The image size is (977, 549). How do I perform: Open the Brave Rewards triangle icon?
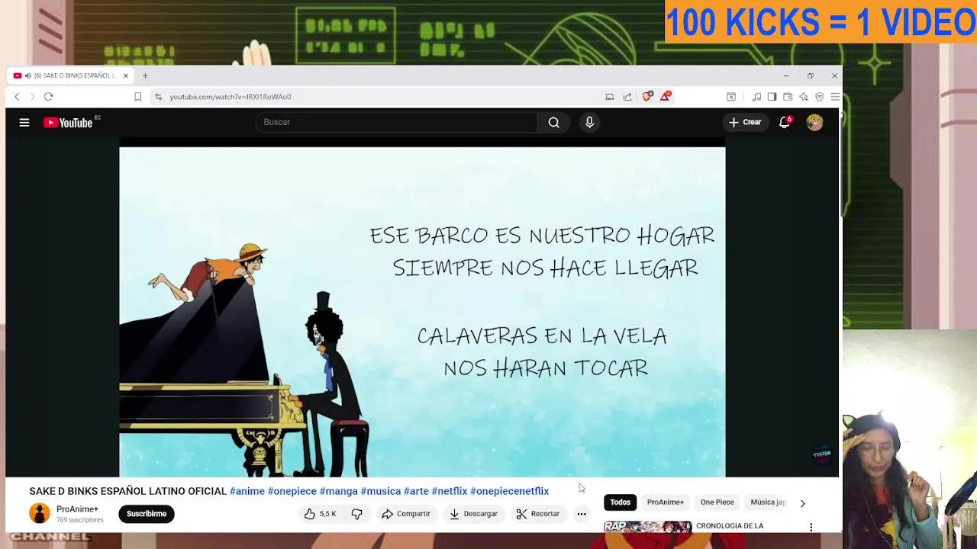coord(665,96)
